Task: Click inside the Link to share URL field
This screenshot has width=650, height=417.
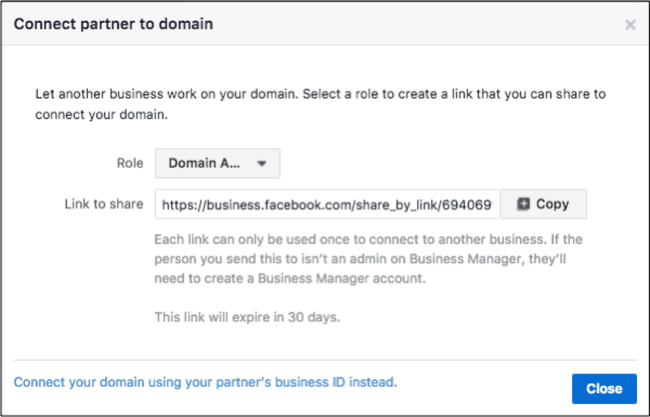Action: [x=328, y=204]
